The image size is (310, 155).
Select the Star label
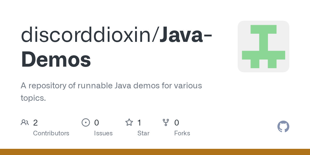point(143,133)
